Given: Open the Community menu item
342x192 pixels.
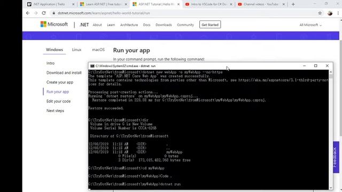Looking at the screenshot, I should [x=185, y=25].
